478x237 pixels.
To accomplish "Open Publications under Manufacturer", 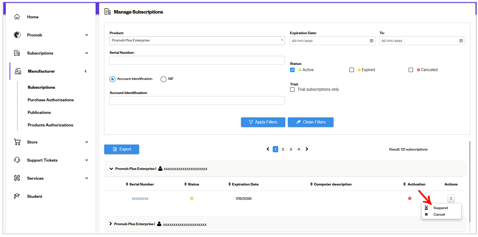I will (x=39, y=112).
